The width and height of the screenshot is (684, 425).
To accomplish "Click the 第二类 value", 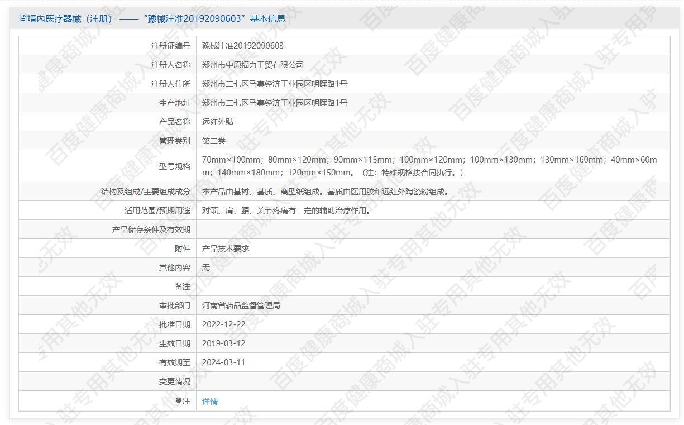I will [x=214, y=141].
